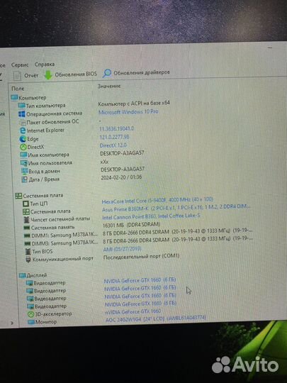Open the HexaCore Intel Core i5-9400F link

click(157, 200)
